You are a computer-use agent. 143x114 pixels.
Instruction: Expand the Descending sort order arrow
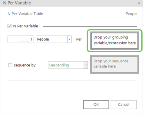[x=86, y=65]
